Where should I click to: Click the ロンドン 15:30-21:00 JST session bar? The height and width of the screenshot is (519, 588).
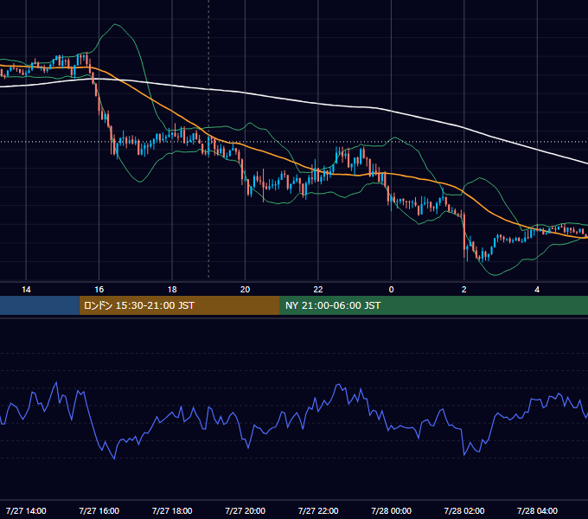179,305
